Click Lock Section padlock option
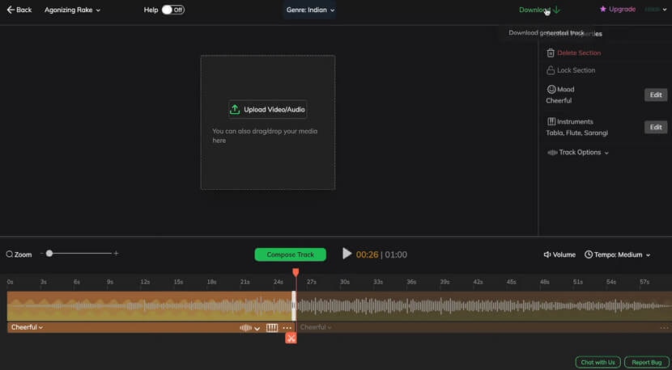The image size is (672, 370). point(571,70)
